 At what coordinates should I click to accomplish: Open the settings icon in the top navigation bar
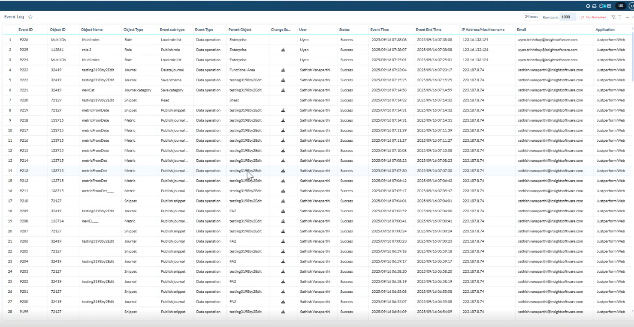click(588, 6)
